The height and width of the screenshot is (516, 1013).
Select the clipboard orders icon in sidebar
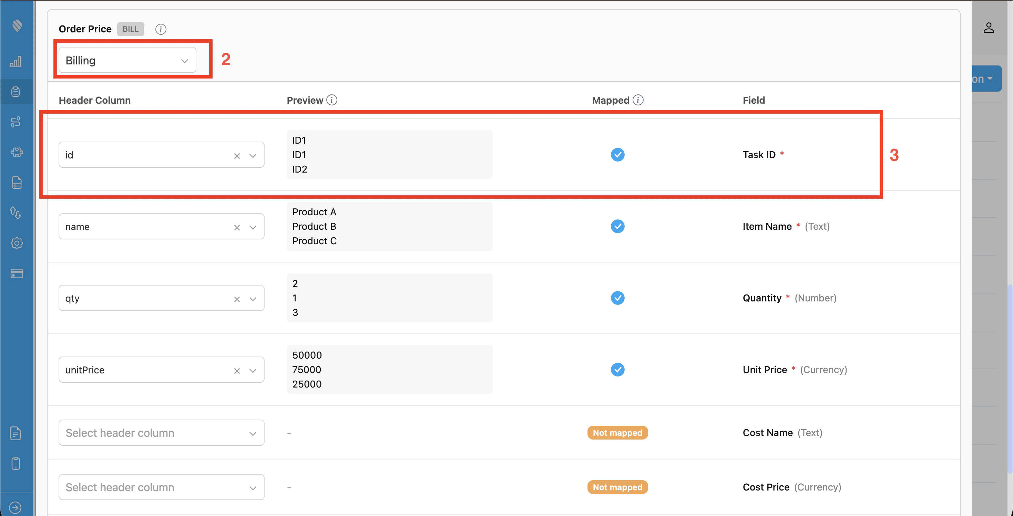16,92
